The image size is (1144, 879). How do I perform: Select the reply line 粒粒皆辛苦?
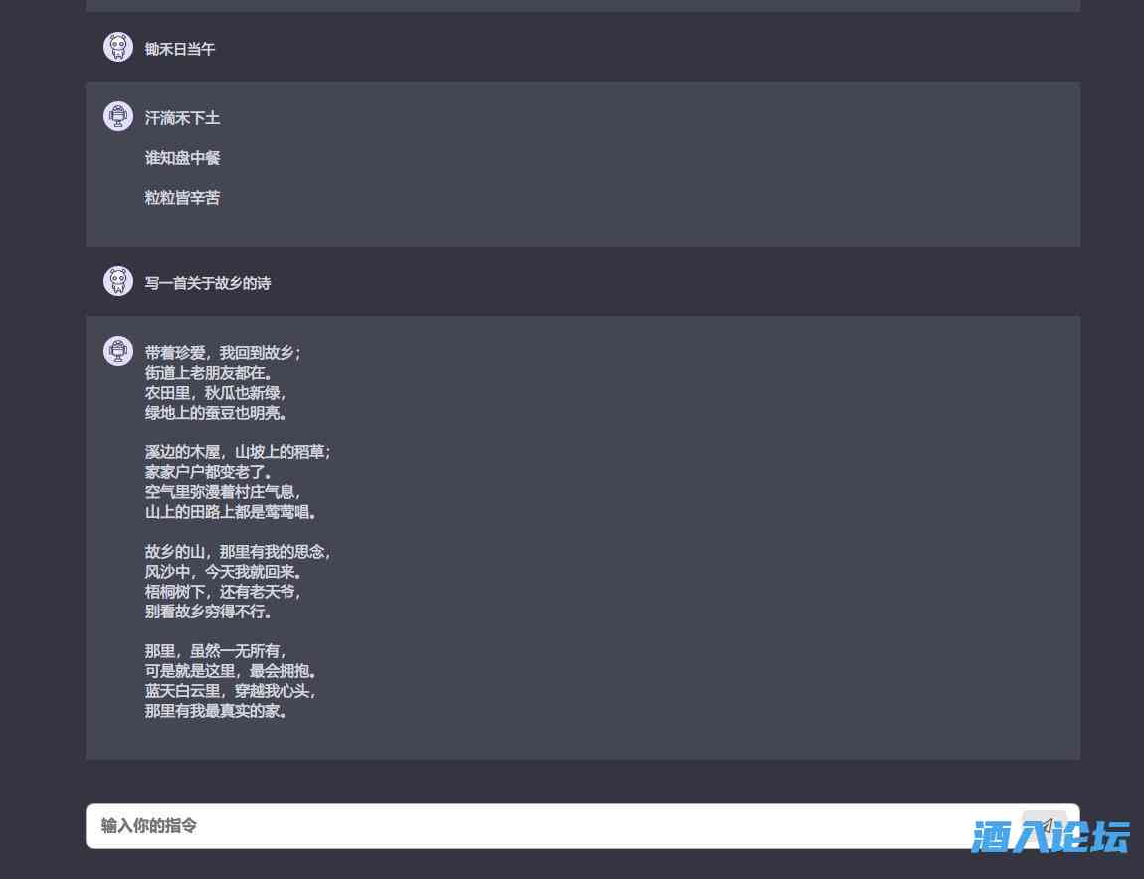[182, 198]
